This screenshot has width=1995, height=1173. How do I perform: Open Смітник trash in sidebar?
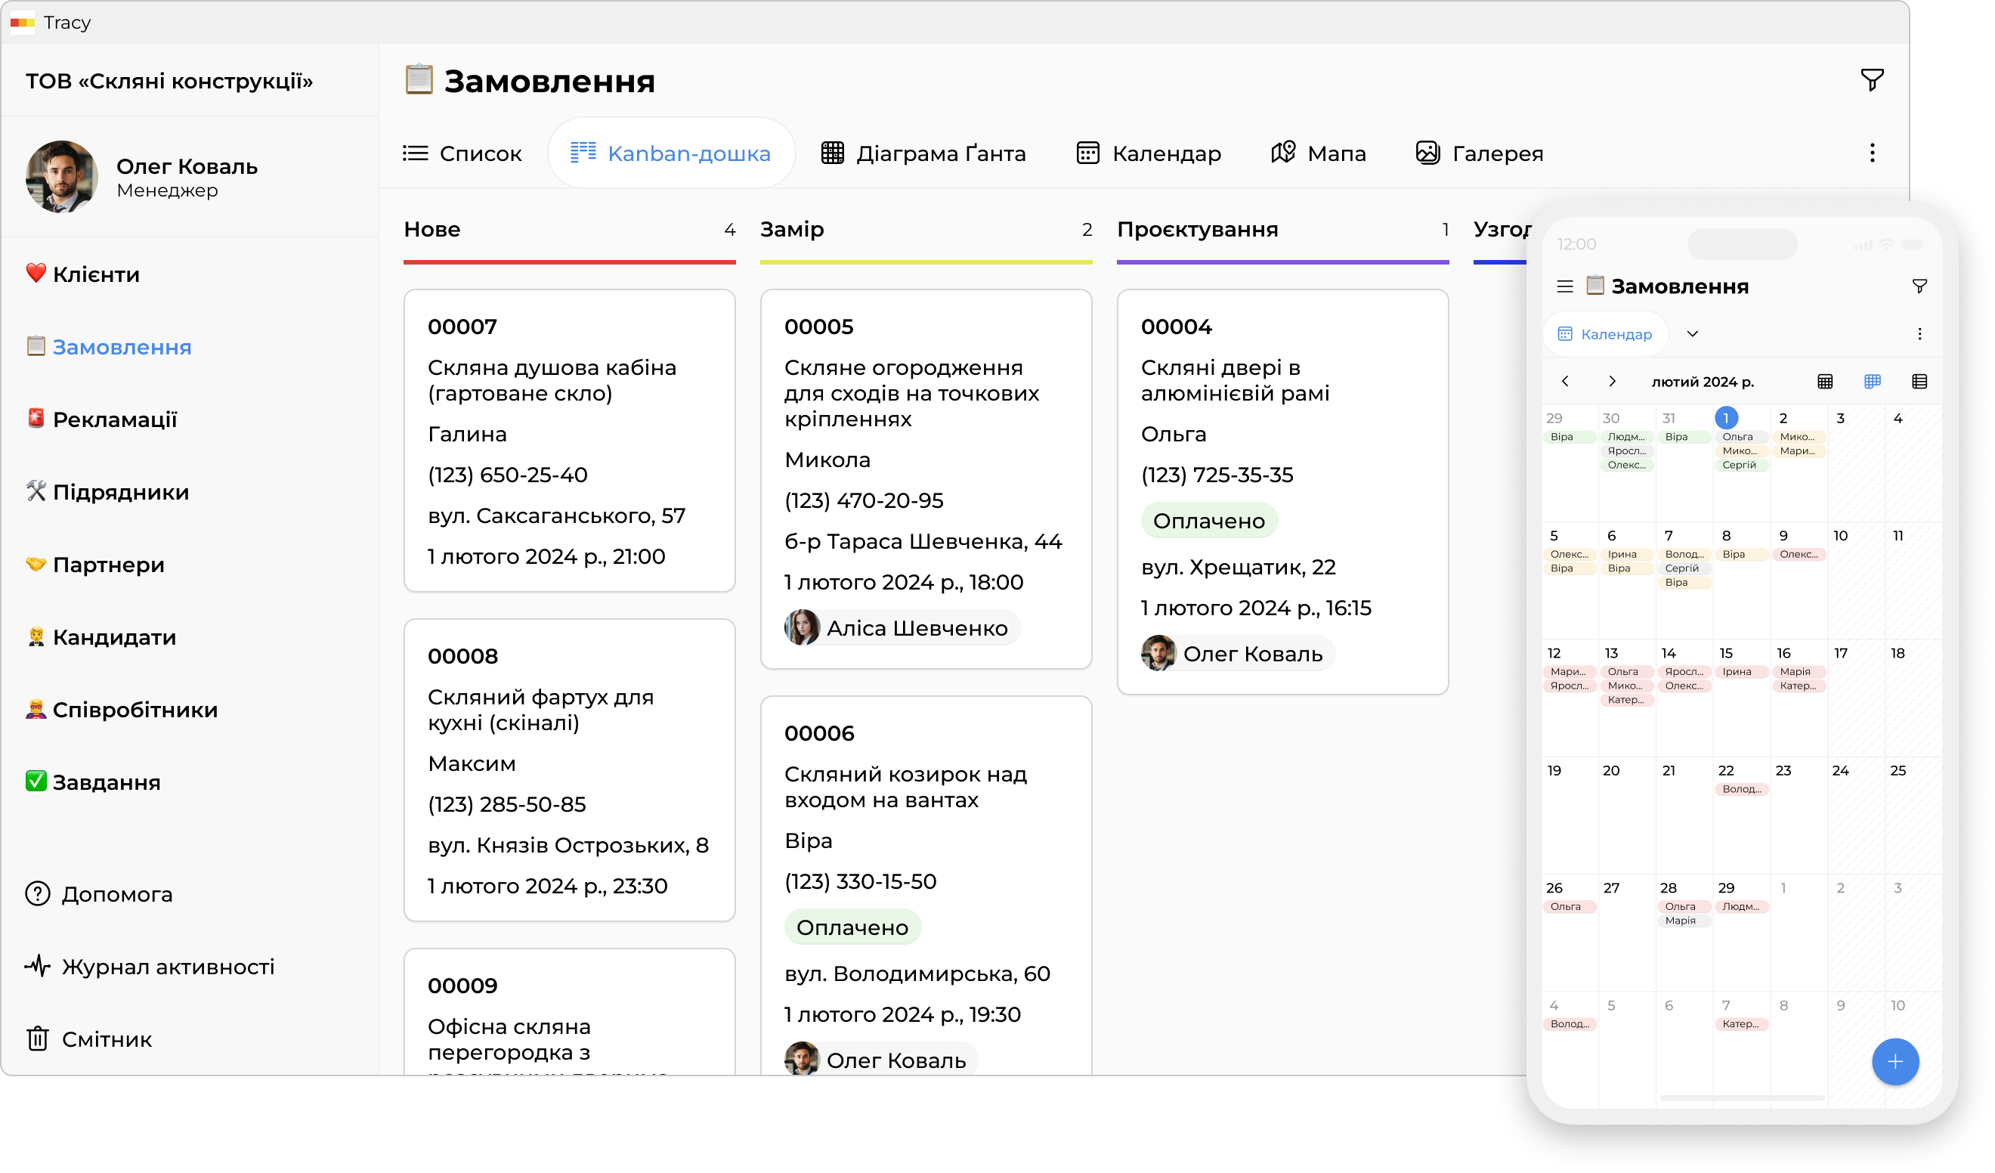coord(106,1038)
